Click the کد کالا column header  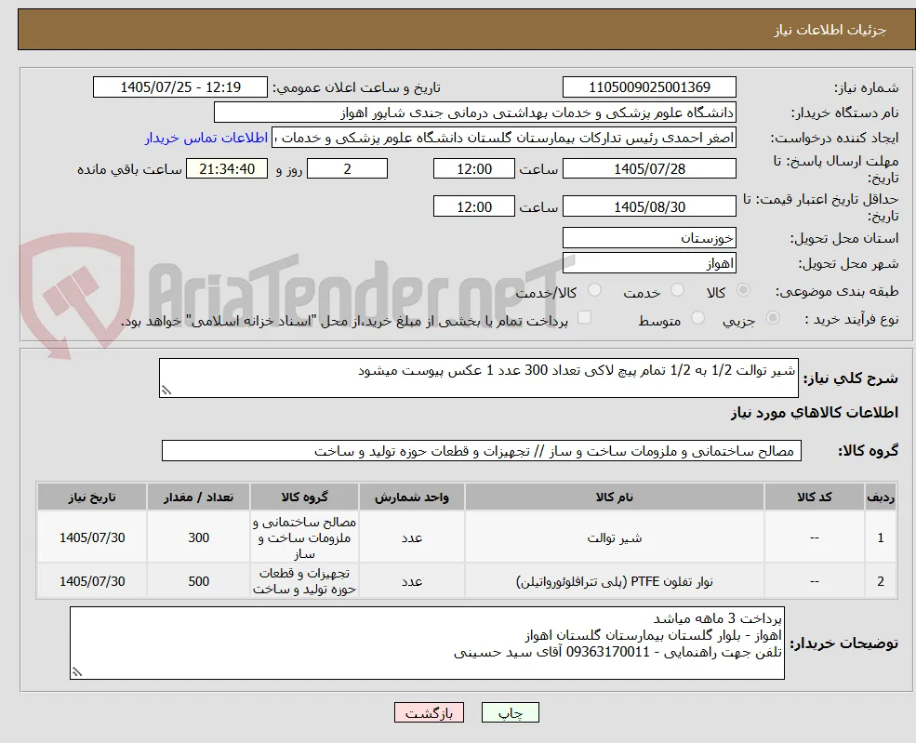click(x=815, y=498)
